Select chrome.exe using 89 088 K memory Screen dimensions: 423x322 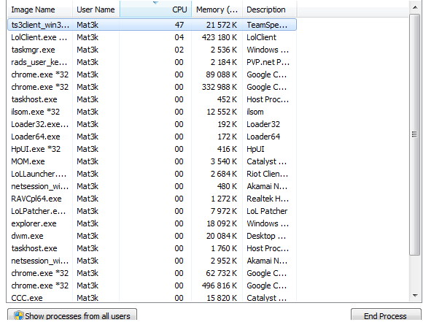pyautogui.click(x=152, y=74)
